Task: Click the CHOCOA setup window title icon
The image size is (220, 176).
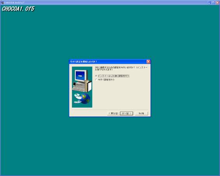Action: coord(2,2)
